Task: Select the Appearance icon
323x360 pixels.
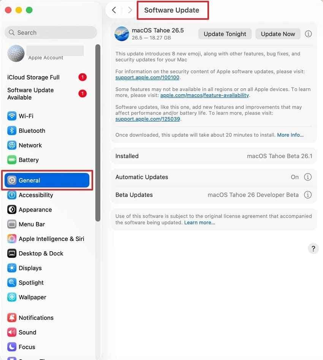Action: (12, 209)
